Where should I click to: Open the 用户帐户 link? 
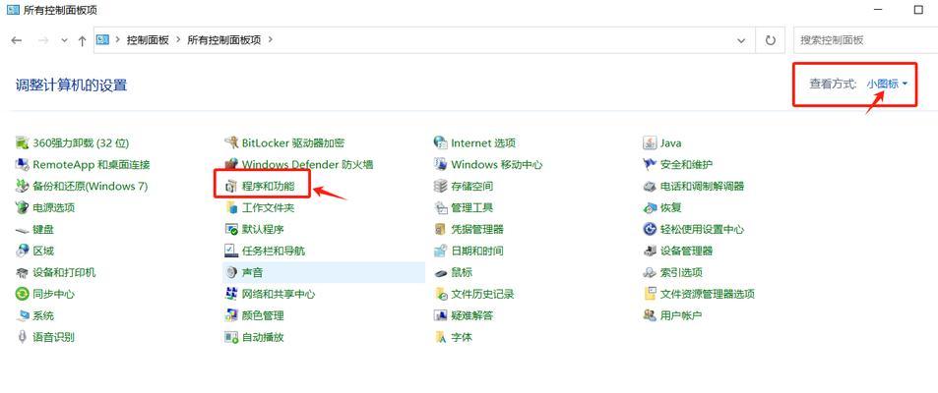[x=681, y=315]
